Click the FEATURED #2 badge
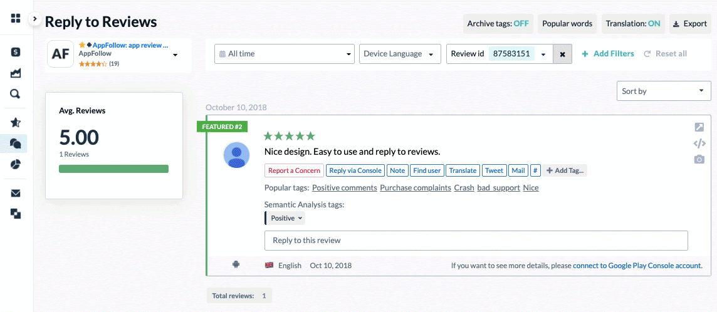The height and width of the screenshot is (312, 717). [x=222, y=127]
